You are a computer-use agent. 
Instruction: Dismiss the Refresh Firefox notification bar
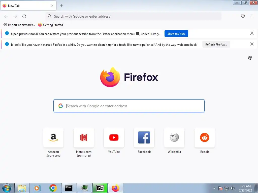[x=252, y=44]
